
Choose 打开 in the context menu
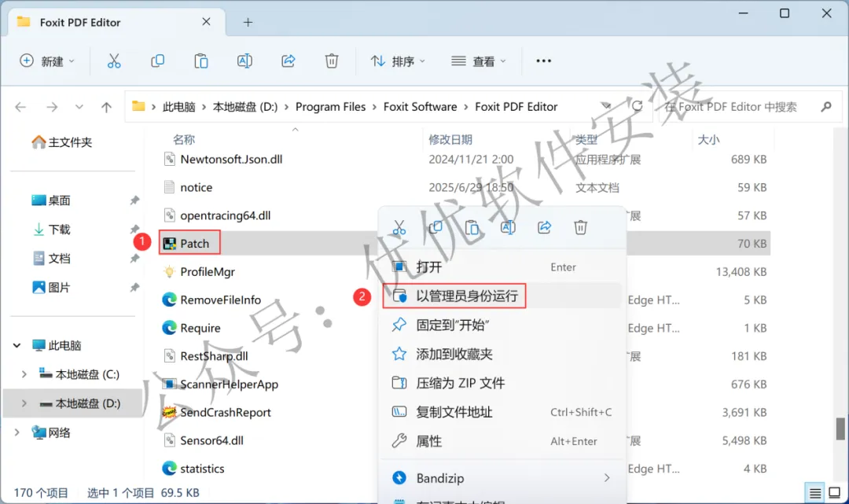[502, 267]
